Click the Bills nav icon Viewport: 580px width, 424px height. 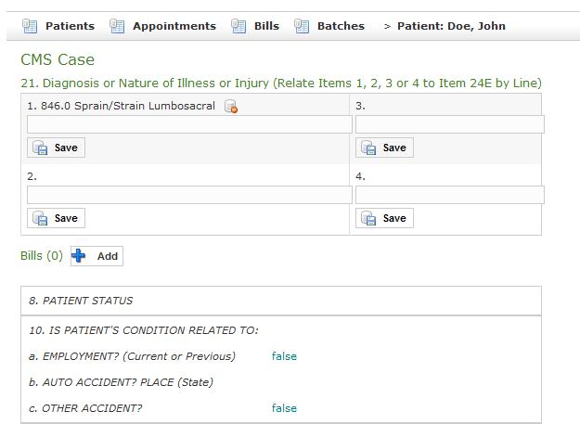coord(238,26)
